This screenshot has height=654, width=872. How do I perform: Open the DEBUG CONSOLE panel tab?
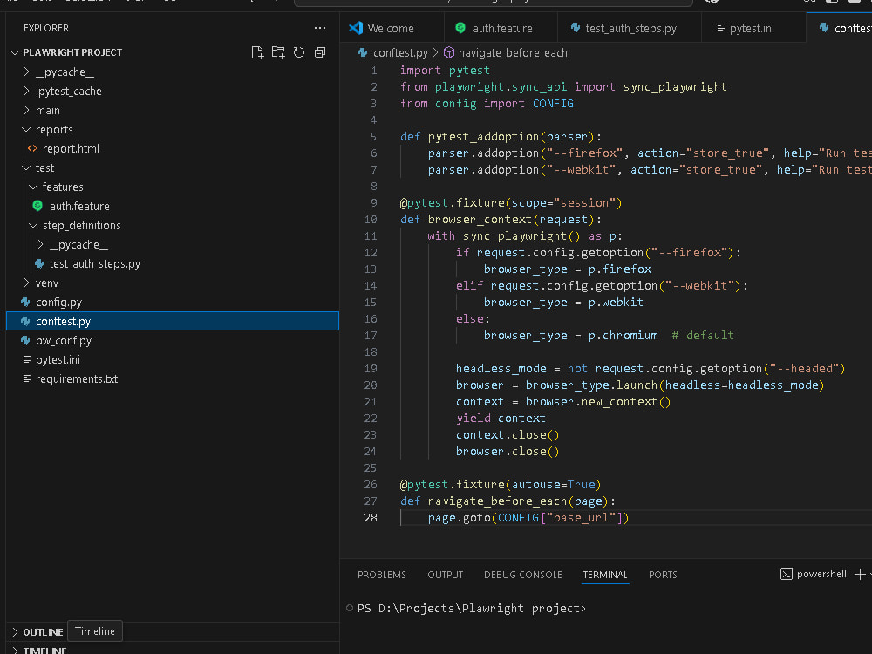tap(522, 575)
